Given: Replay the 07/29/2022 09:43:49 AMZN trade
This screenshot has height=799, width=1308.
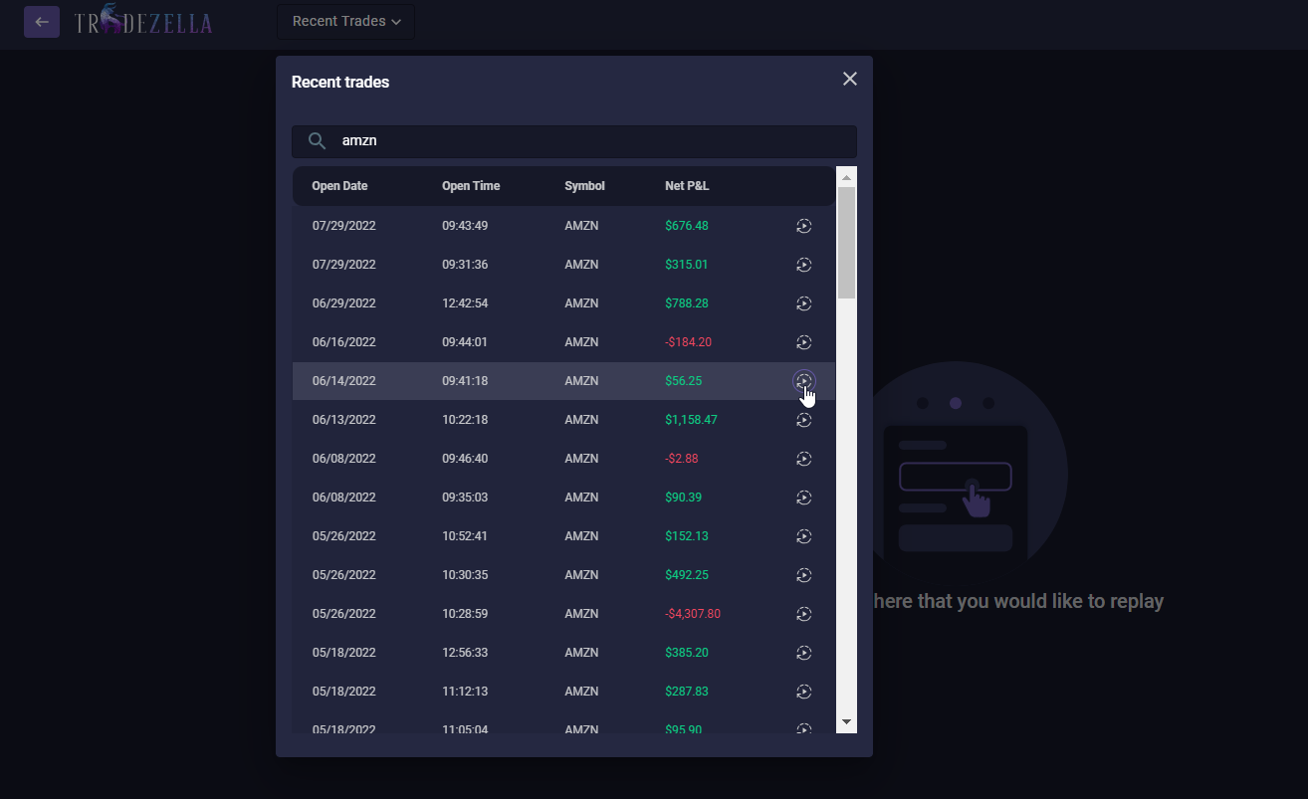Looking at the screenshot, I should [803, 226].
